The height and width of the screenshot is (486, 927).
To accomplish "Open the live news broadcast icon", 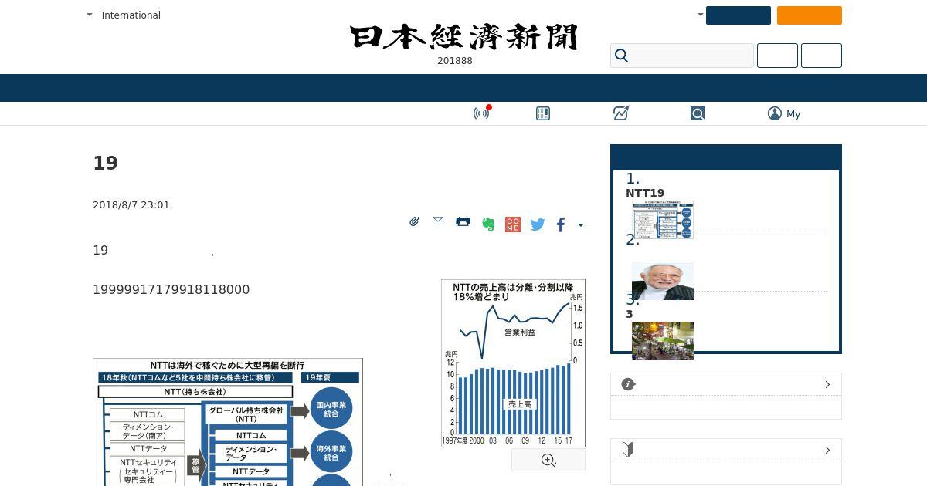I will tap(482, 113).
